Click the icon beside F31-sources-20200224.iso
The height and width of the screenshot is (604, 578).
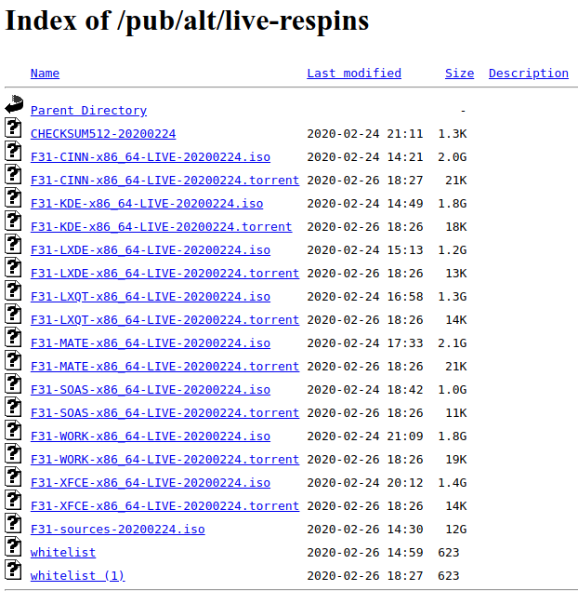click(x=13, y=523)
